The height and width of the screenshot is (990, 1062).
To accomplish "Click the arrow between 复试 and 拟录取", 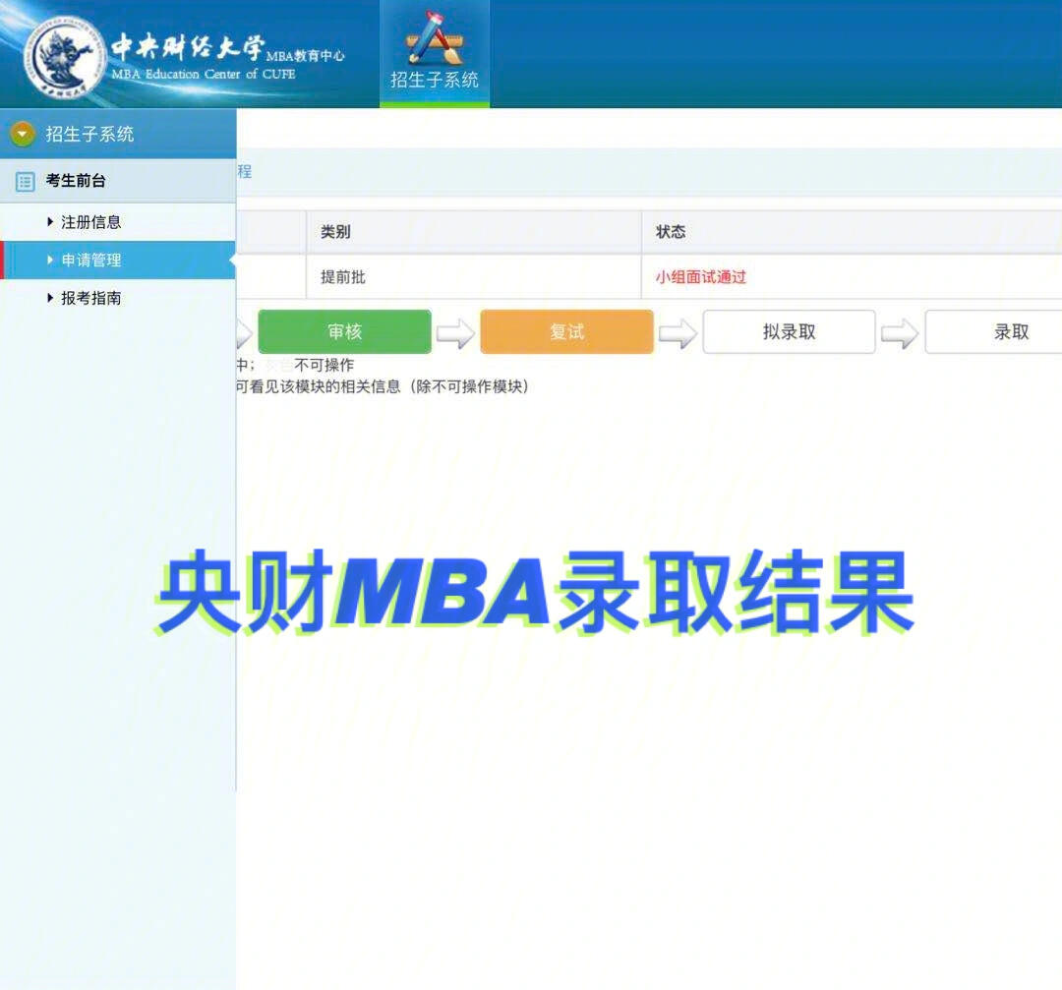I will click(678, 333).
